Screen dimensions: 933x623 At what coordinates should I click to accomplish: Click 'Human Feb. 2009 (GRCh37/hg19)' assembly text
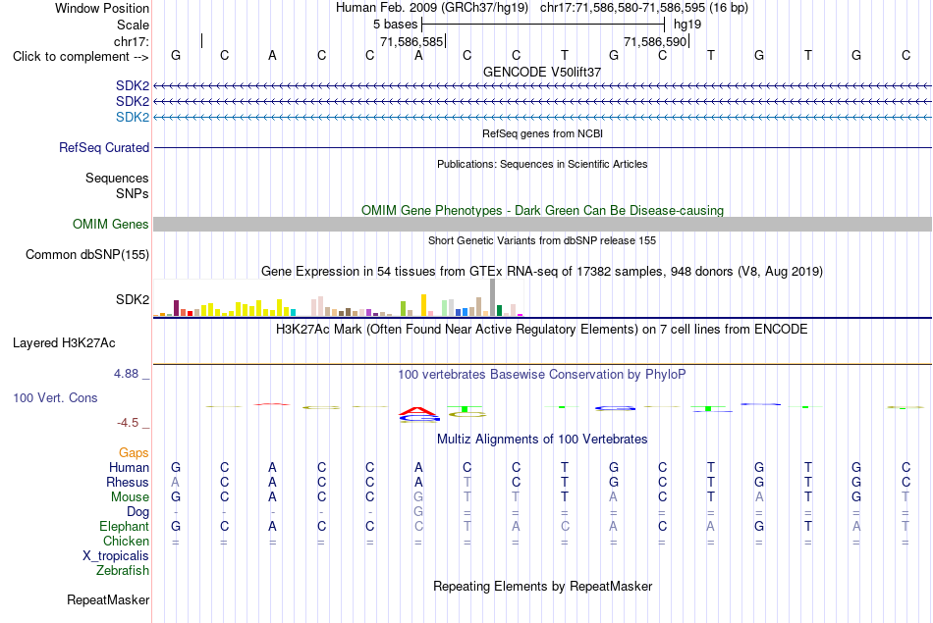[x=431, y=8]
